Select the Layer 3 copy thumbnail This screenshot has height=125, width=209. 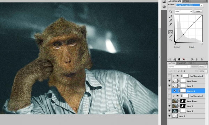(x=175, y=81)
